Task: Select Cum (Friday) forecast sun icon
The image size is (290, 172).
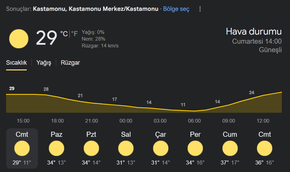Action: click(x=230, y=148)
